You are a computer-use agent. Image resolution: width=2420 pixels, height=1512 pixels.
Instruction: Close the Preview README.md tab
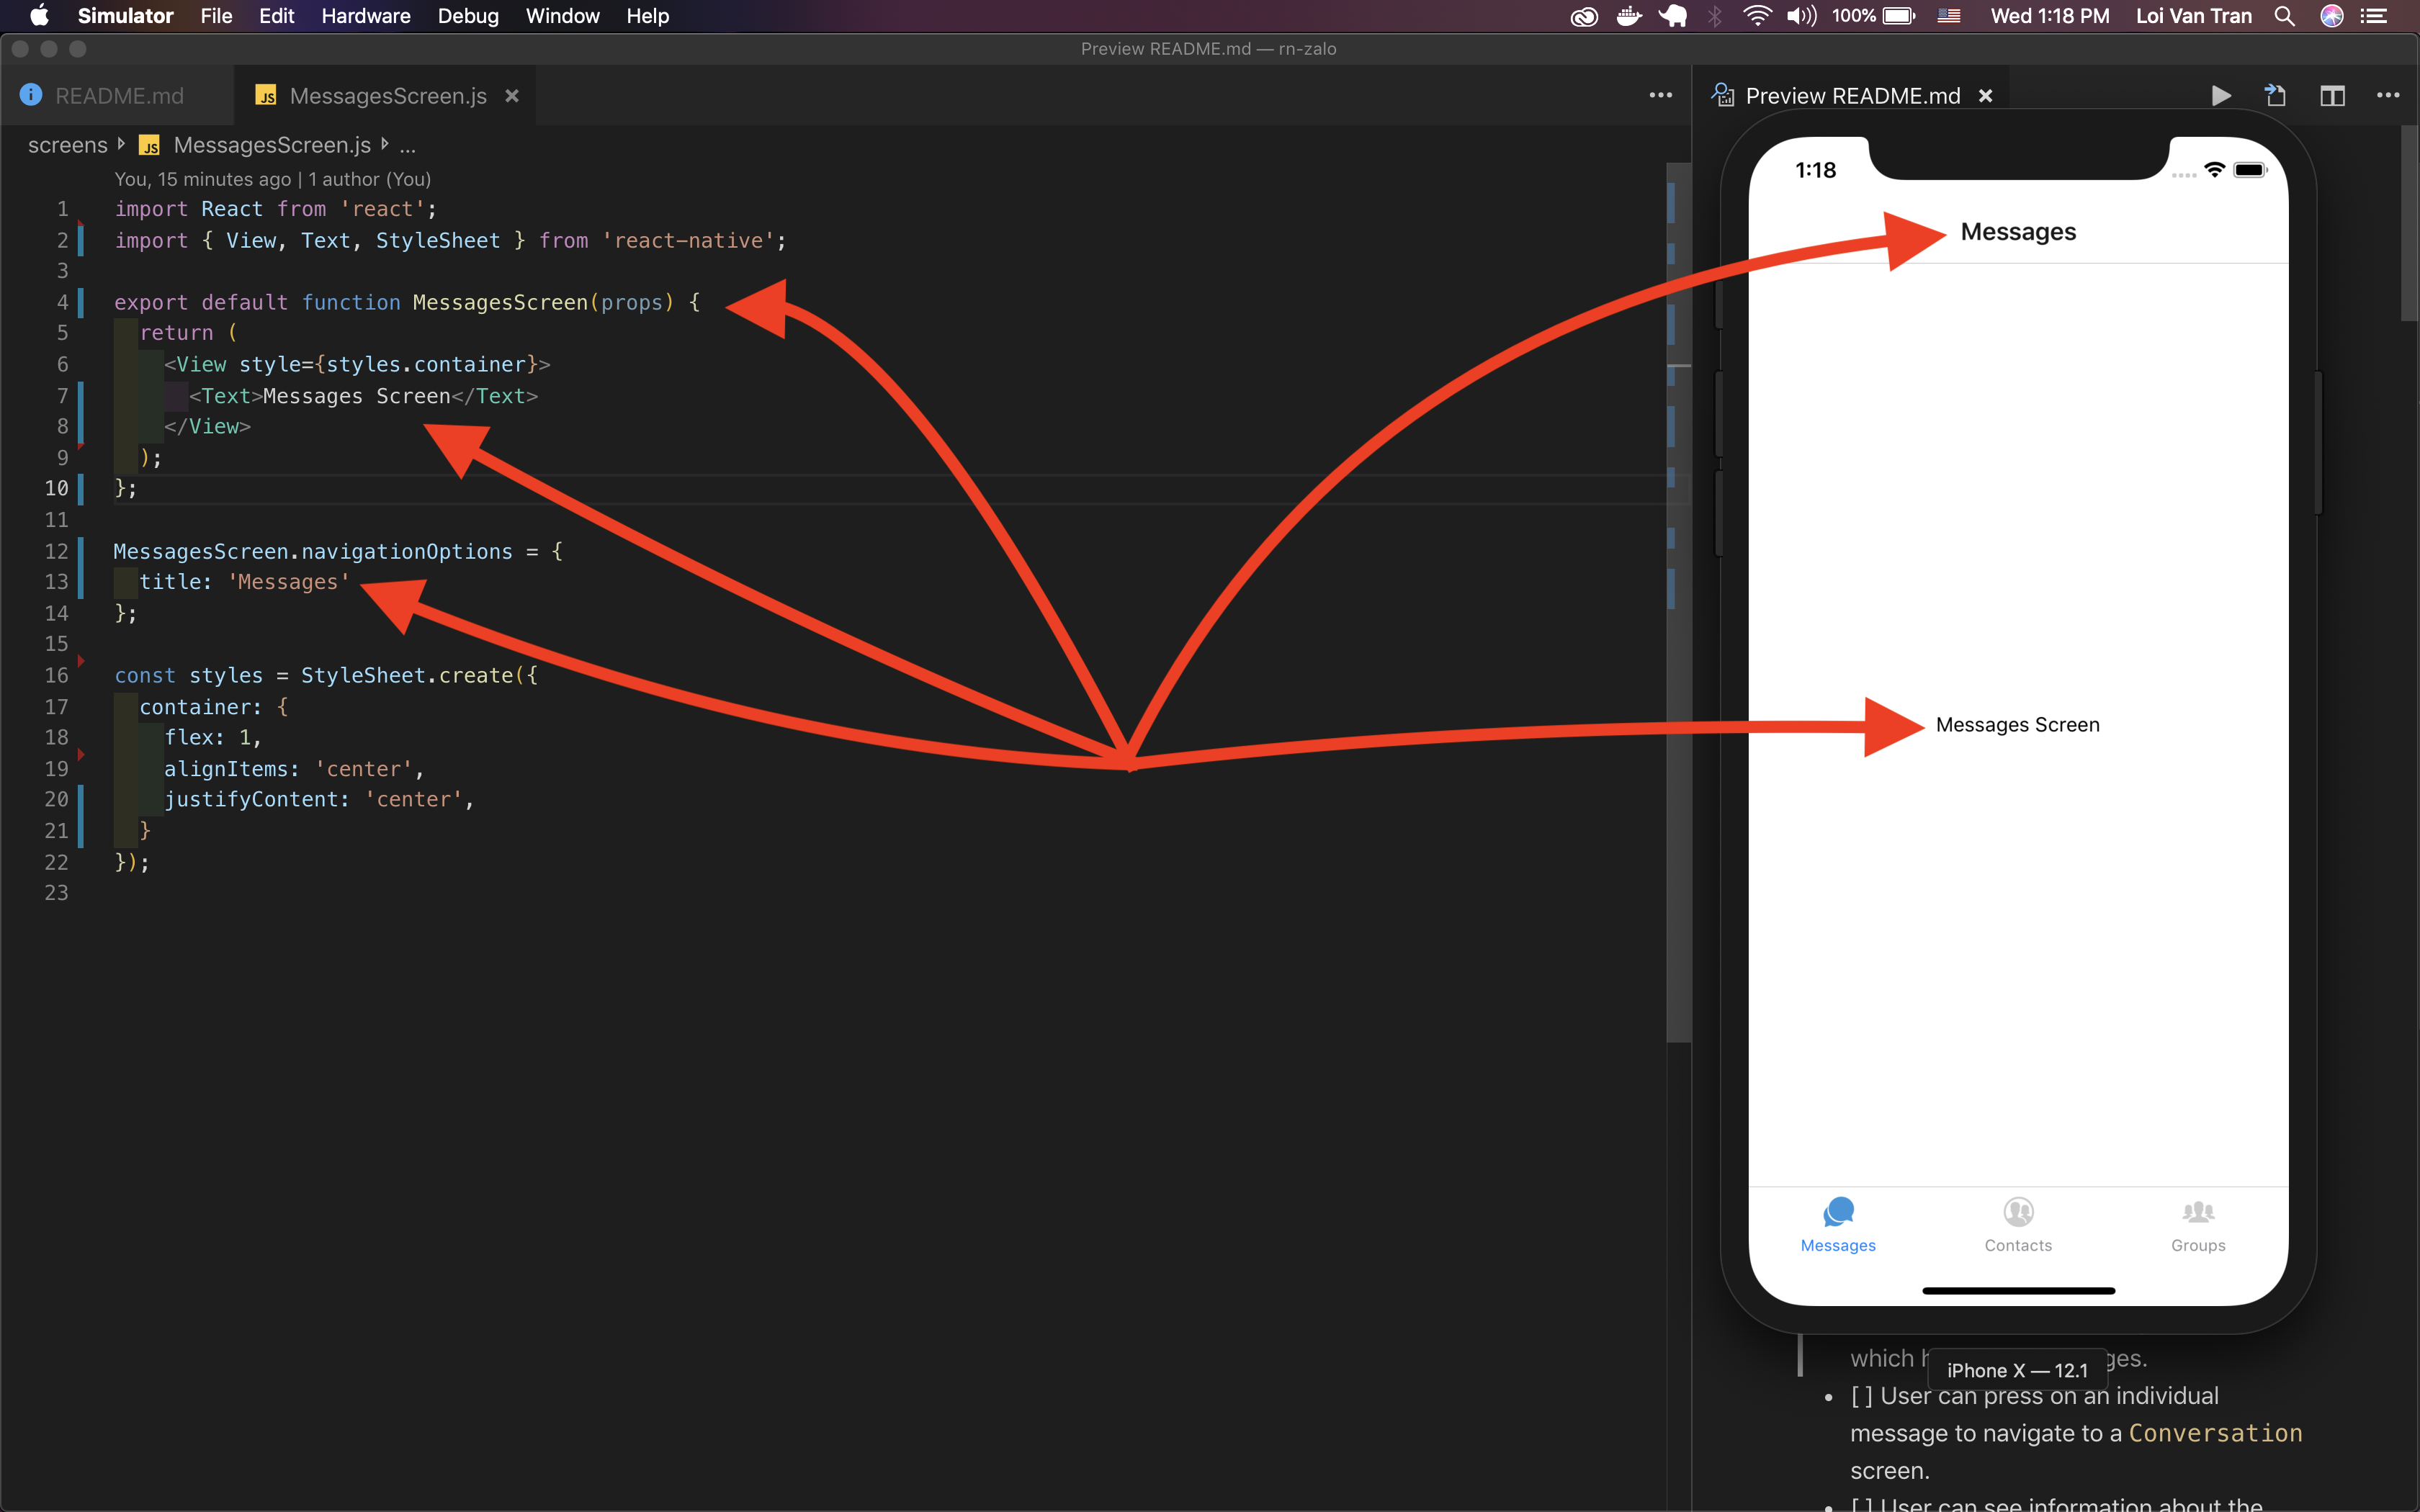pyautogui.click(x=1986, y=96)
